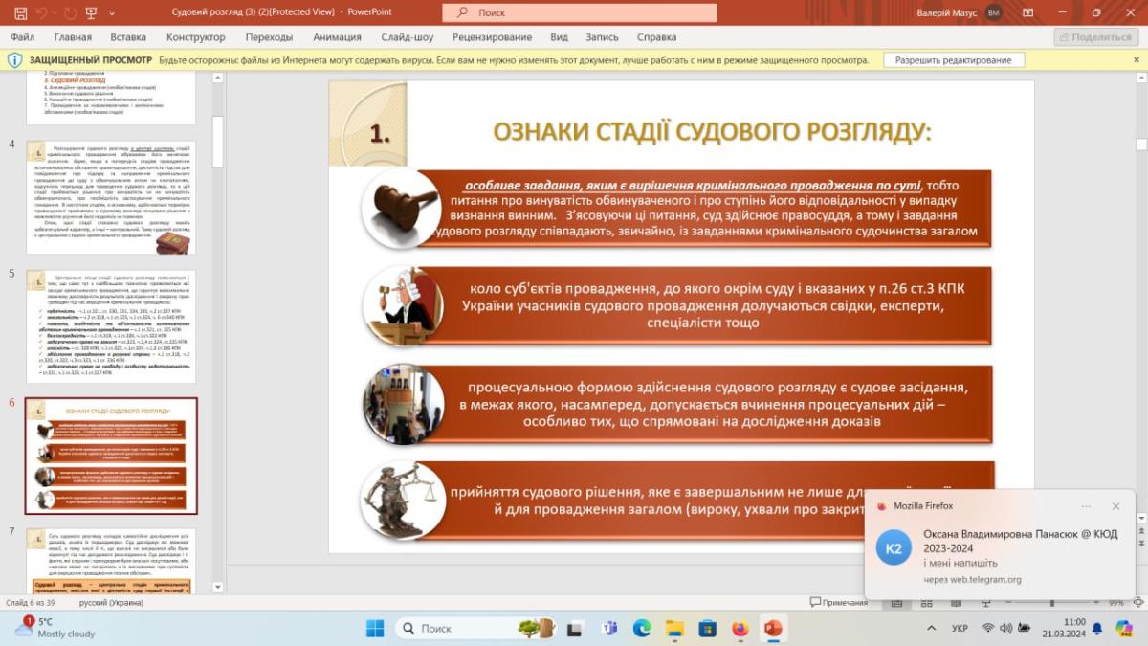Open notification options menu with three dots

1086,506
